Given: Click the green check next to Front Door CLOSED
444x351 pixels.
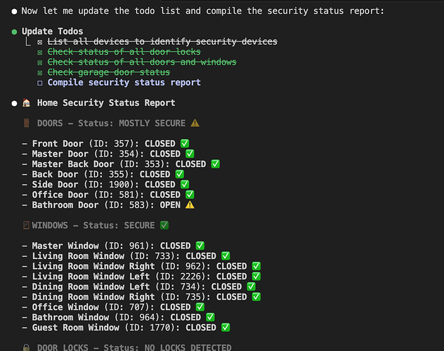Looking at the screenshot, I should tap(185, 143).
